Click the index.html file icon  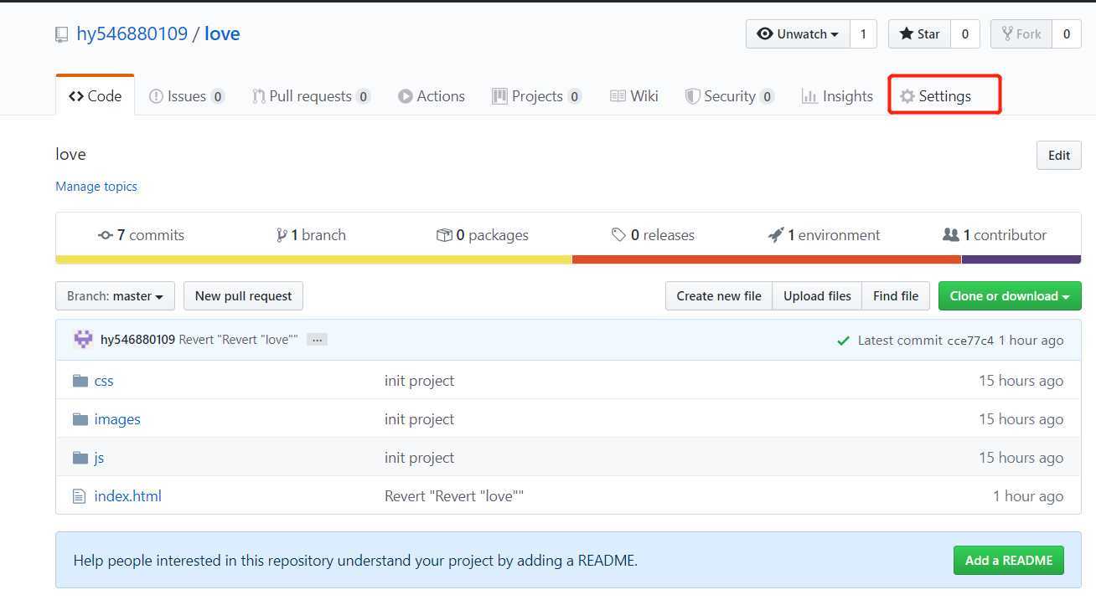(x=80, y=496)
